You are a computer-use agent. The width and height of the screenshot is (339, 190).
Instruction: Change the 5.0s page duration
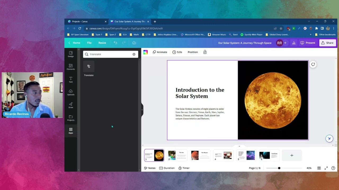(x=177, y=52)
